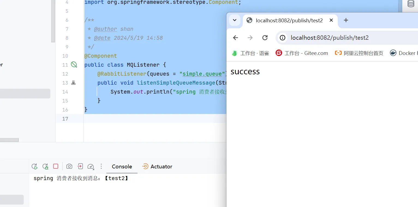Viewport: 418px width, 207px height.
Task: Switch to the Actuator tab
Action: (x=157, y=166)
